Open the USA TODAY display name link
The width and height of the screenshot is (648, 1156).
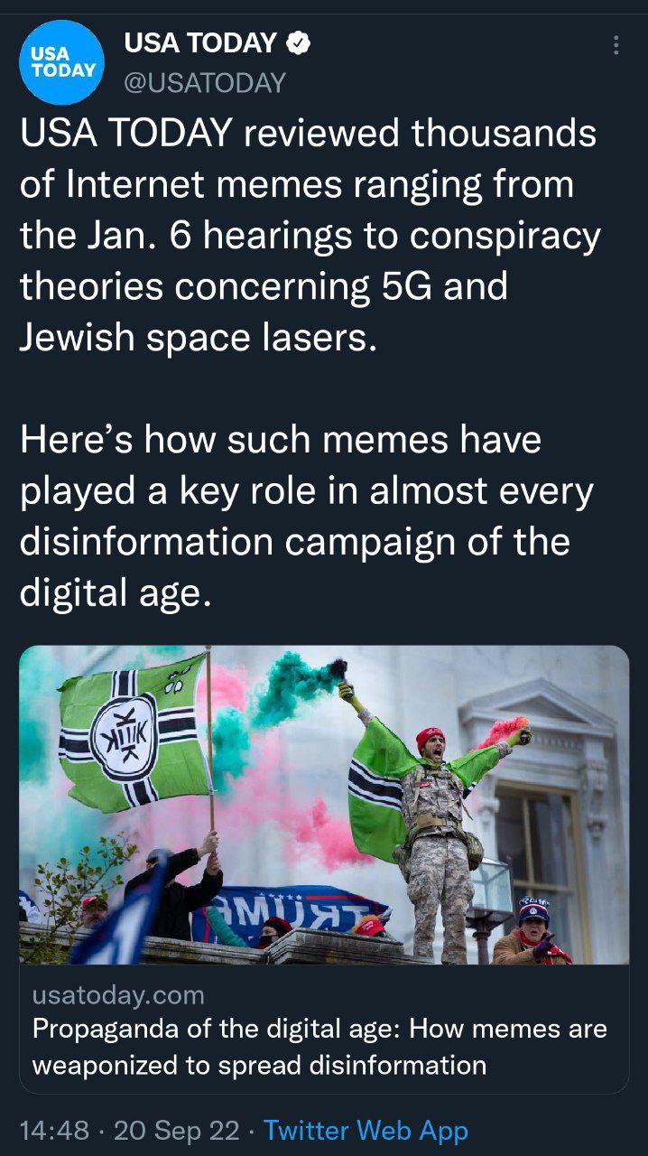coord(200,42)
